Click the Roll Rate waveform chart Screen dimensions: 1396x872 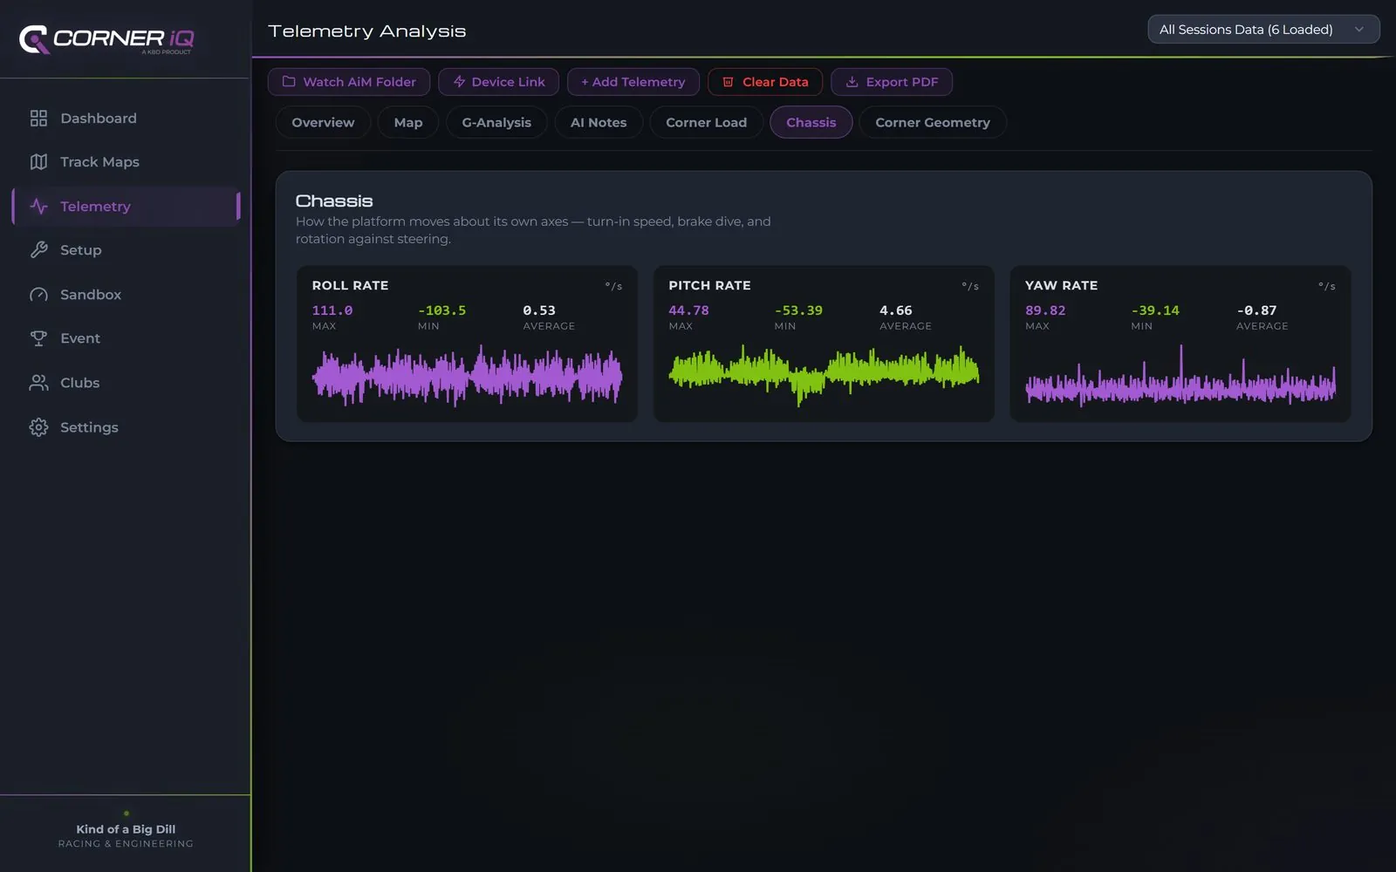(x=467, y=376)
